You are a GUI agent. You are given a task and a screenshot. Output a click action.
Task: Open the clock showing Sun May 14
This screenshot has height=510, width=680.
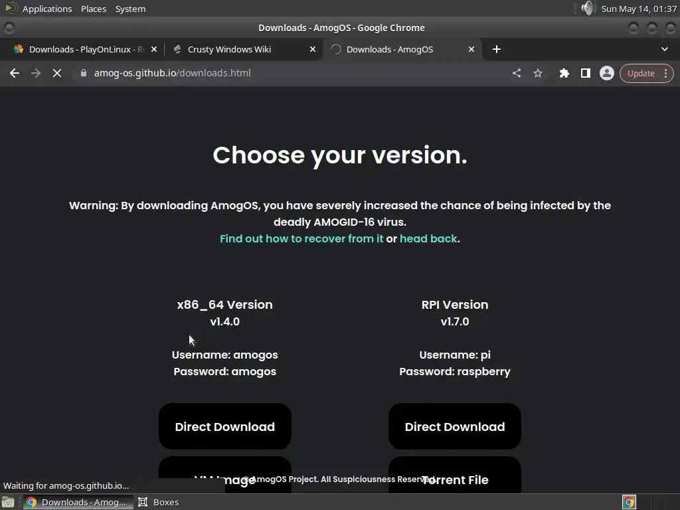click(x=639, y=9)
